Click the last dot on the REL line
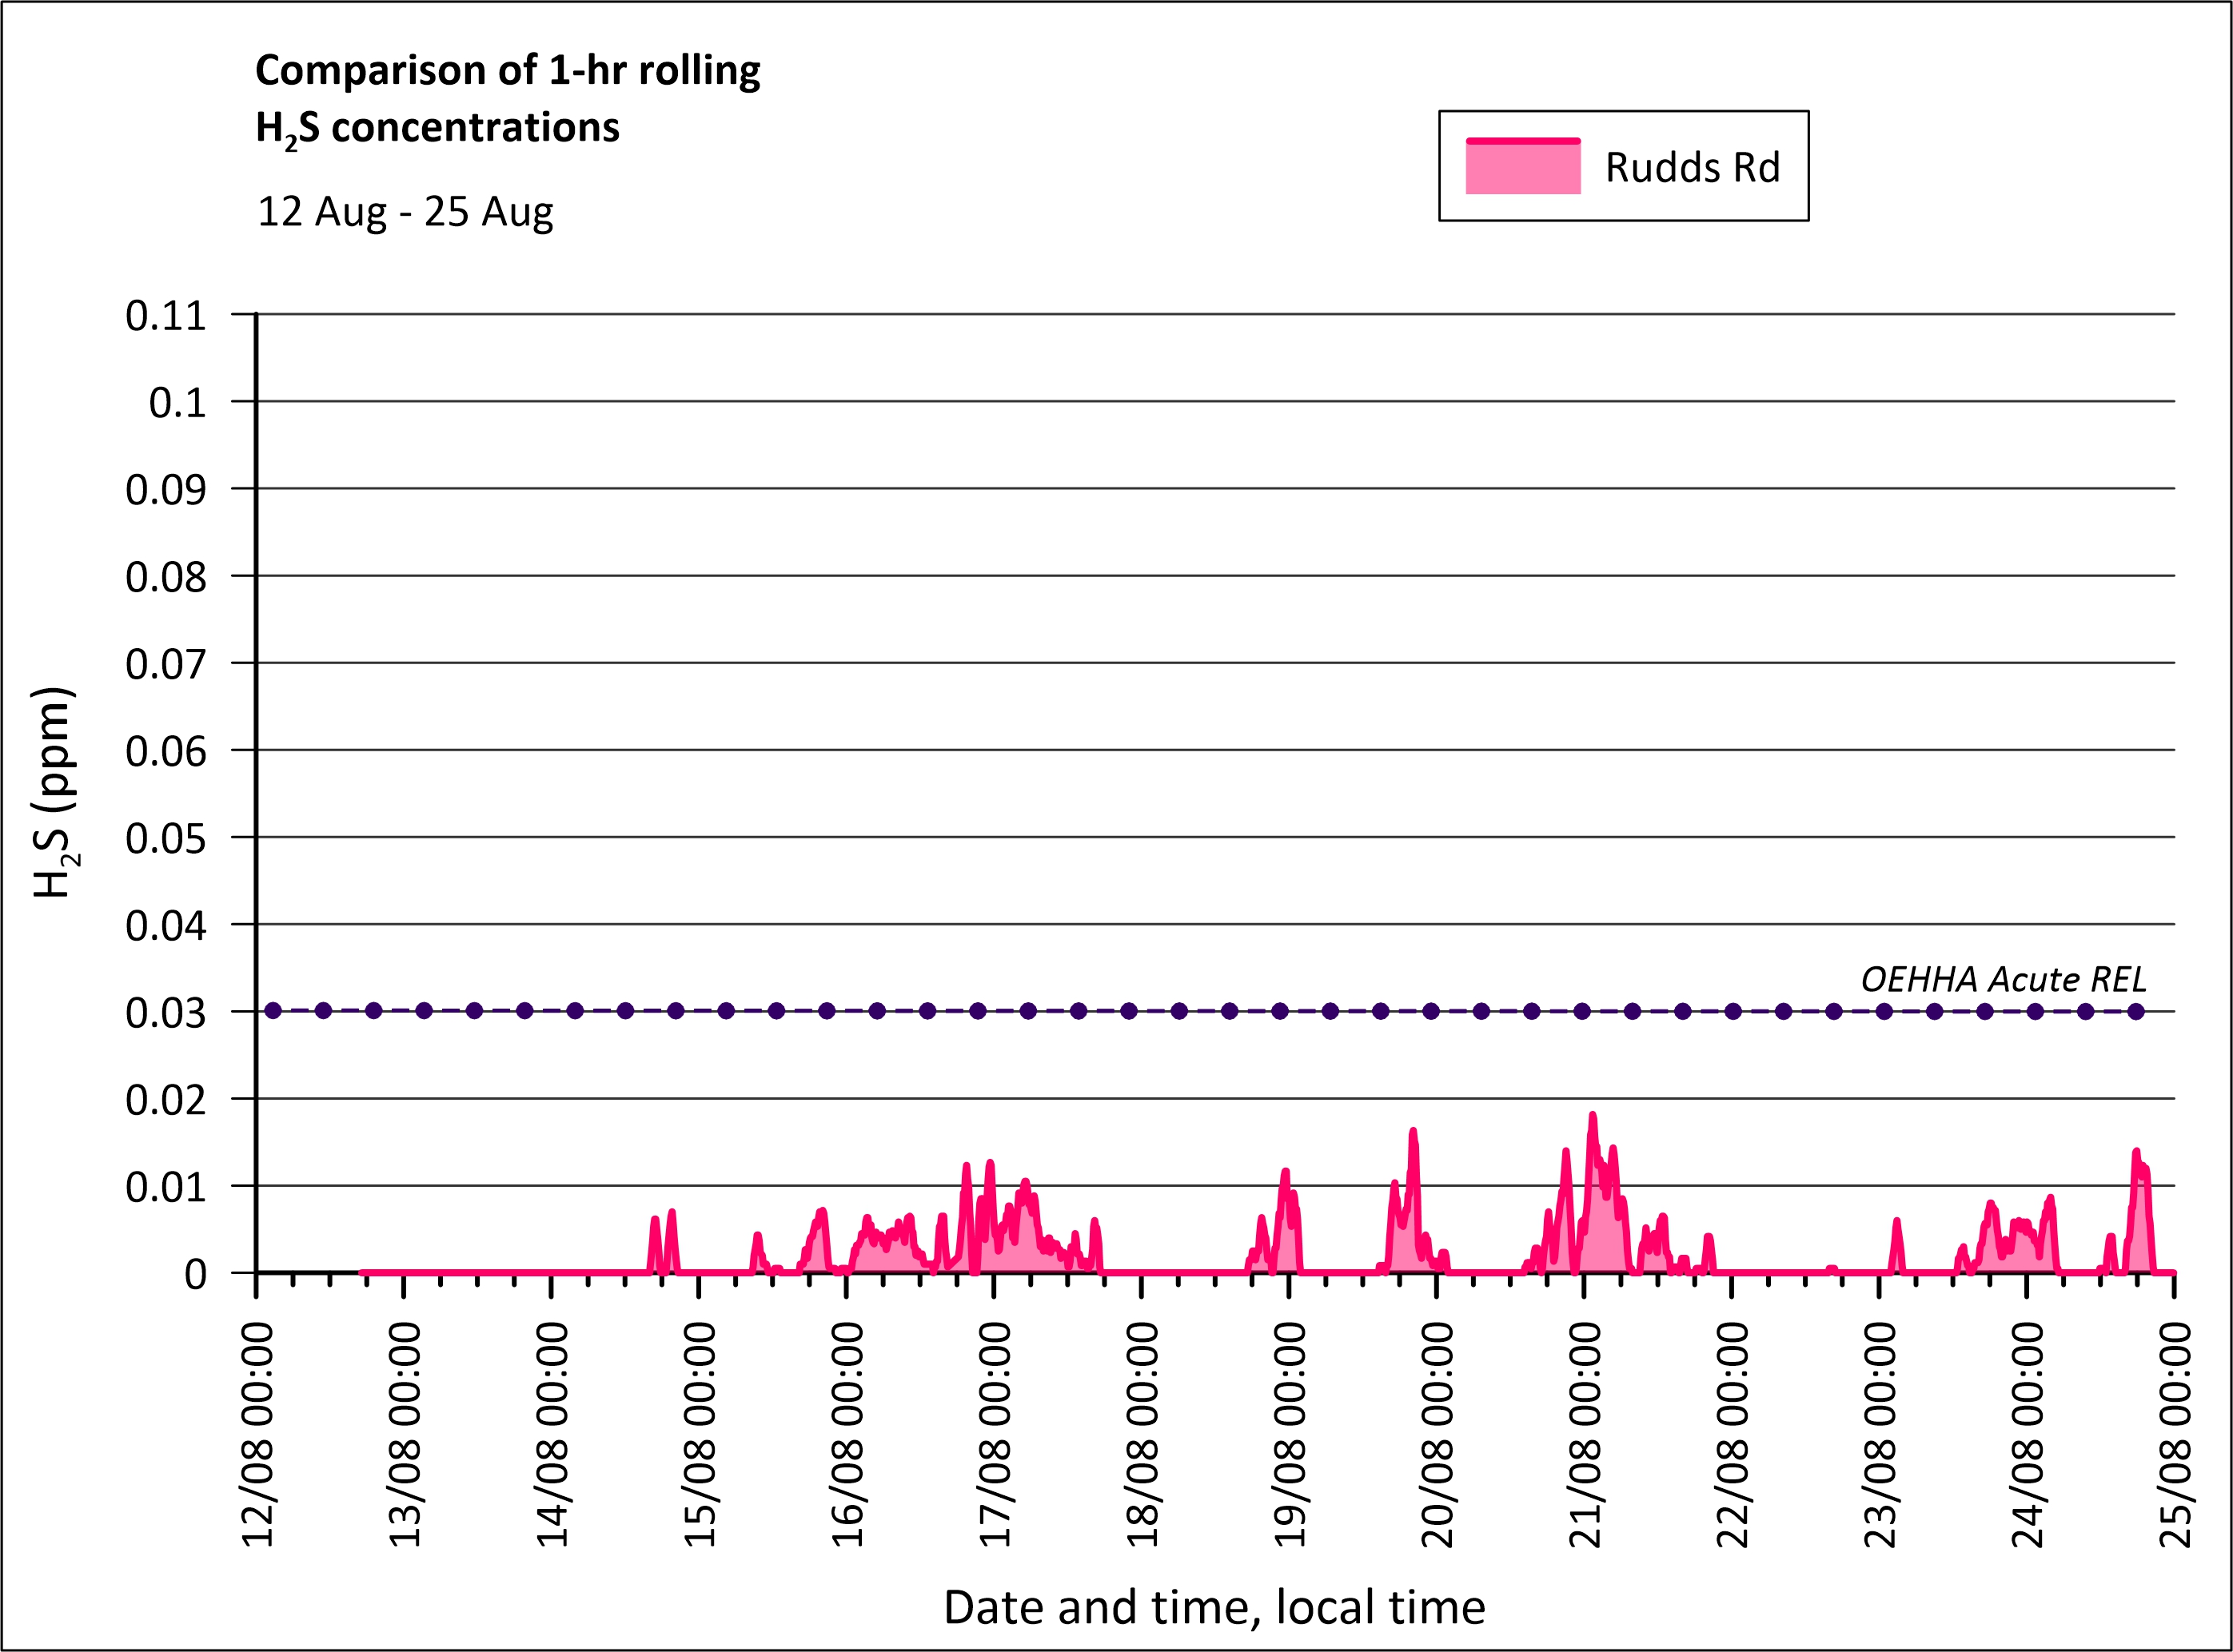This screenshot has width=2233, height=1652. coord(2136,1011)
